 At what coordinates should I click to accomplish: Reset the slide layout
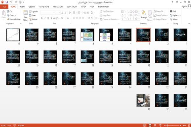click(x=32, y=15)
